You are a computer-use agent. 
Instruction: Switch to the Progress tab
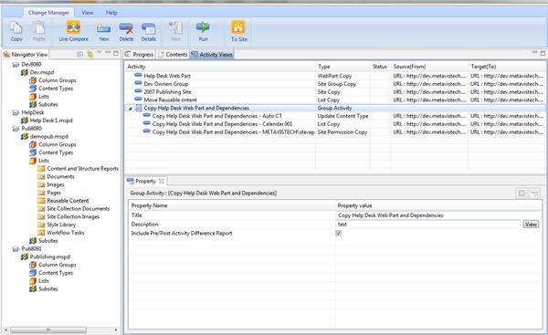pyautogui.click(x=140, y=55)
